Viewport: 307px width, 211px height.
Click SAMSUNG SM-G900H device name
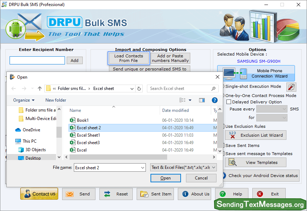click(259, 61)
